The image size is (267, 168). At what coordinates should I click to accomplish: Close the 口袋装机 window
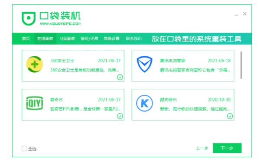click(245, 14)
